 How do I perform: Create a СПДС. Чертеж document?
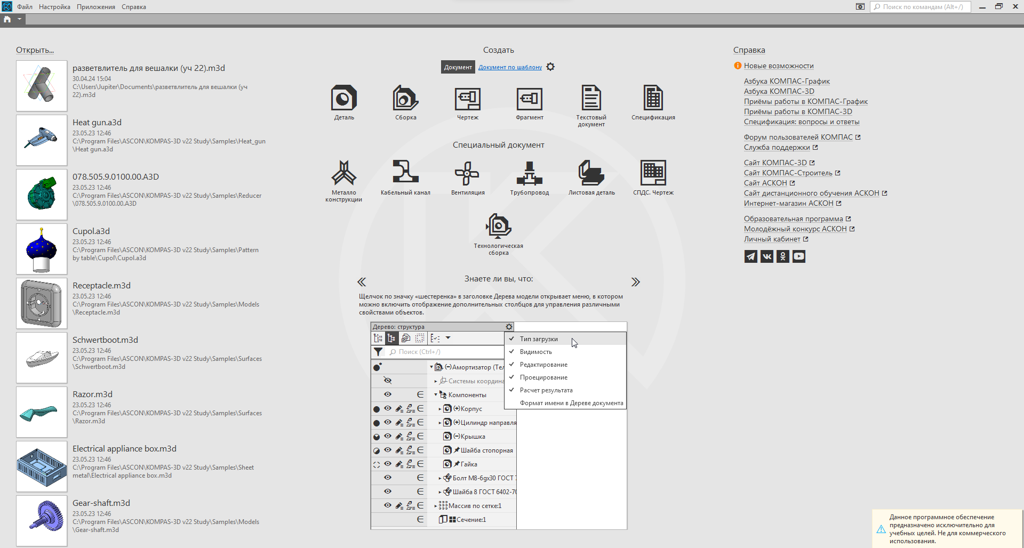pyautogui.click(x=653, y=178)
